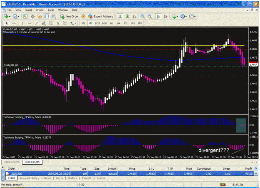Image resolution: width=260 pixels, height=188 pixels.
Task: Open the arrows objects button
Action: pyautogui.click(x=72, y=23)
